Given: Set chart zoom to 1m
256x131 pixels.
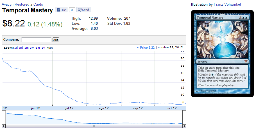Looking at the screenshot, I should (26, 48).
